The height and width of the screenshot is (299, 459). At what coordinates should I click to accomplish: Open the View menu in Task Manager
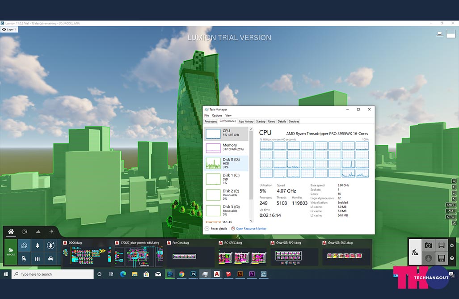228,115
